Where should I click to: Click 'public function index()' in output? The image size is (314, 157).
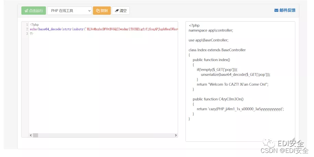[x=211, y=60]
